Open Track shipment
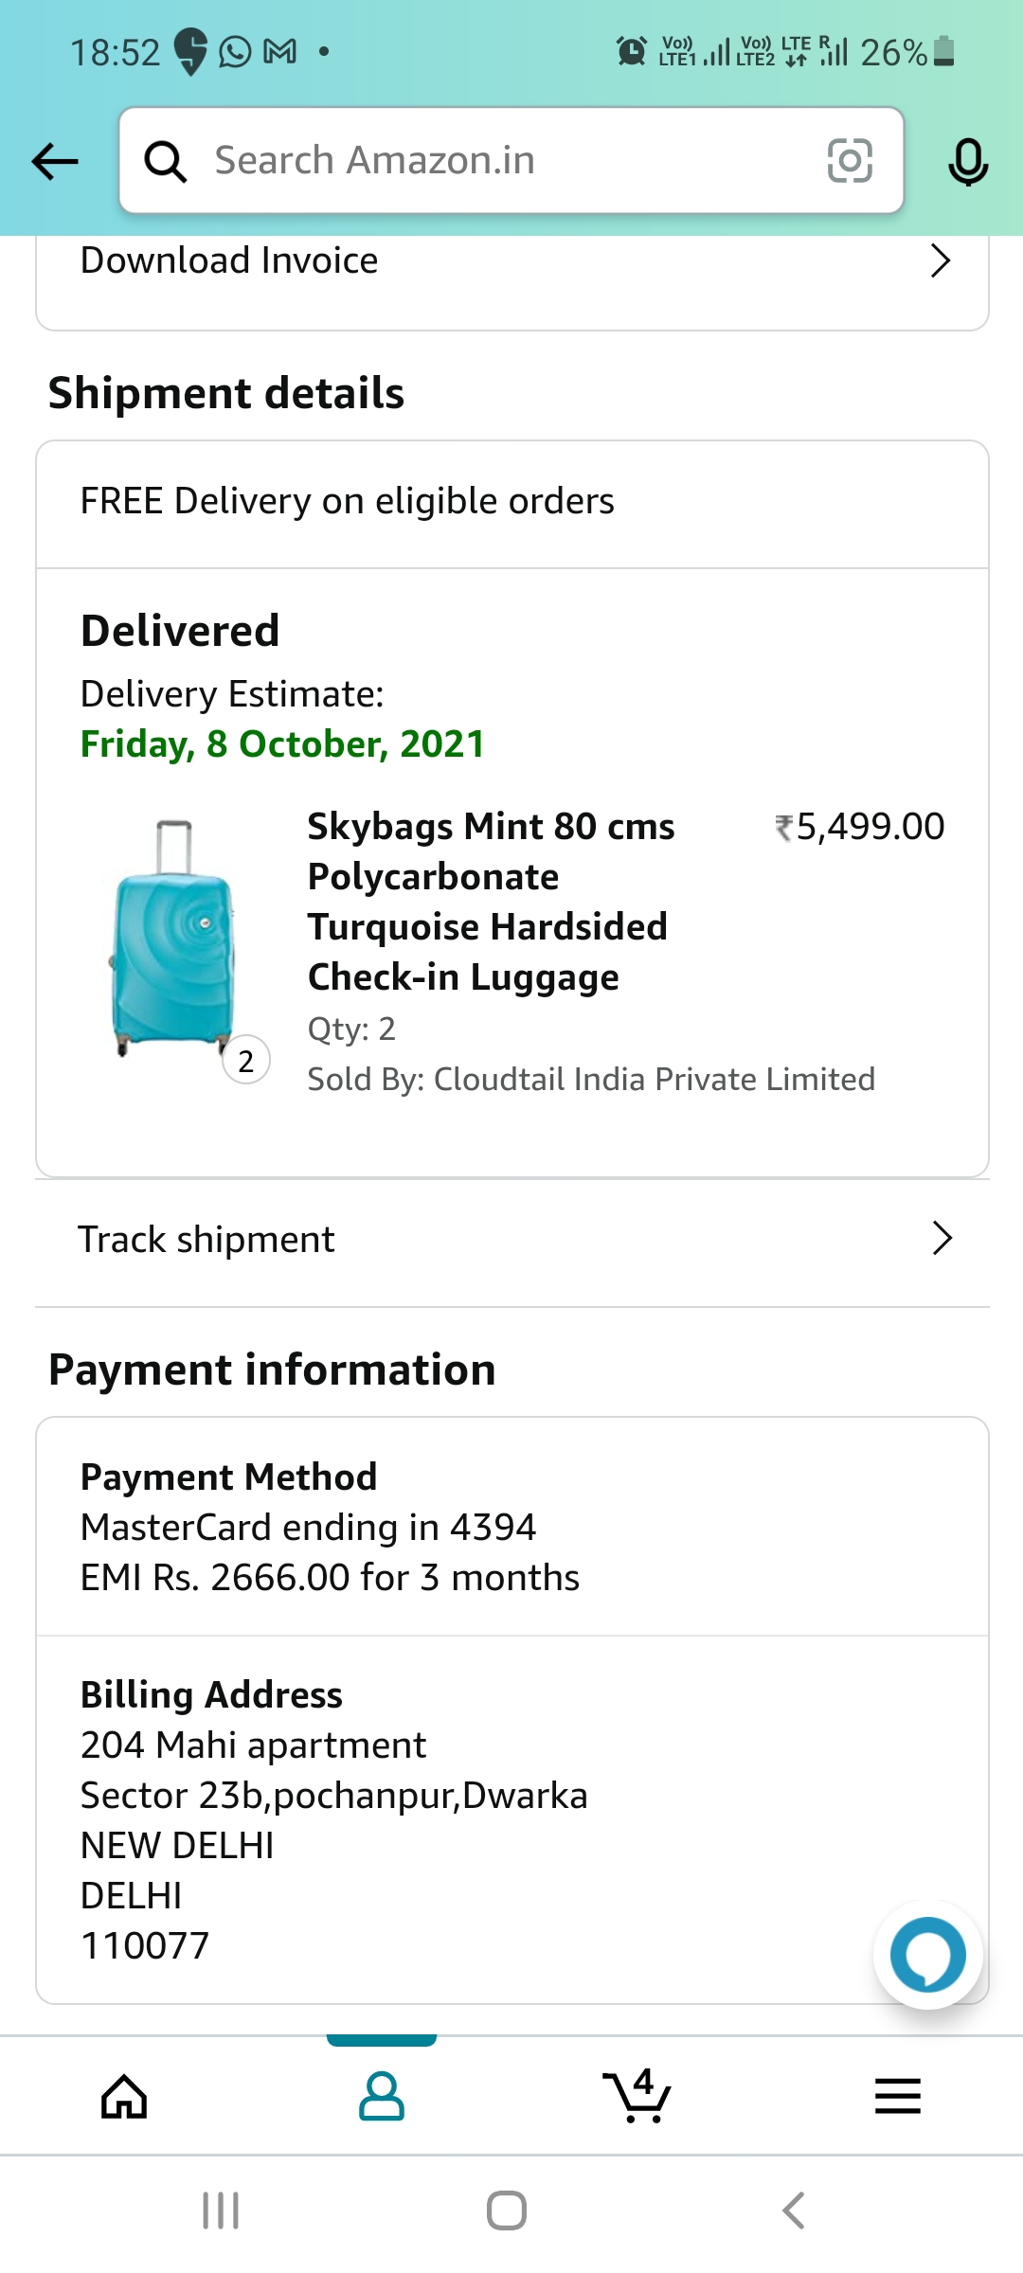The width and height of the screenshot is (1023, 2273). pos(206,1239)
